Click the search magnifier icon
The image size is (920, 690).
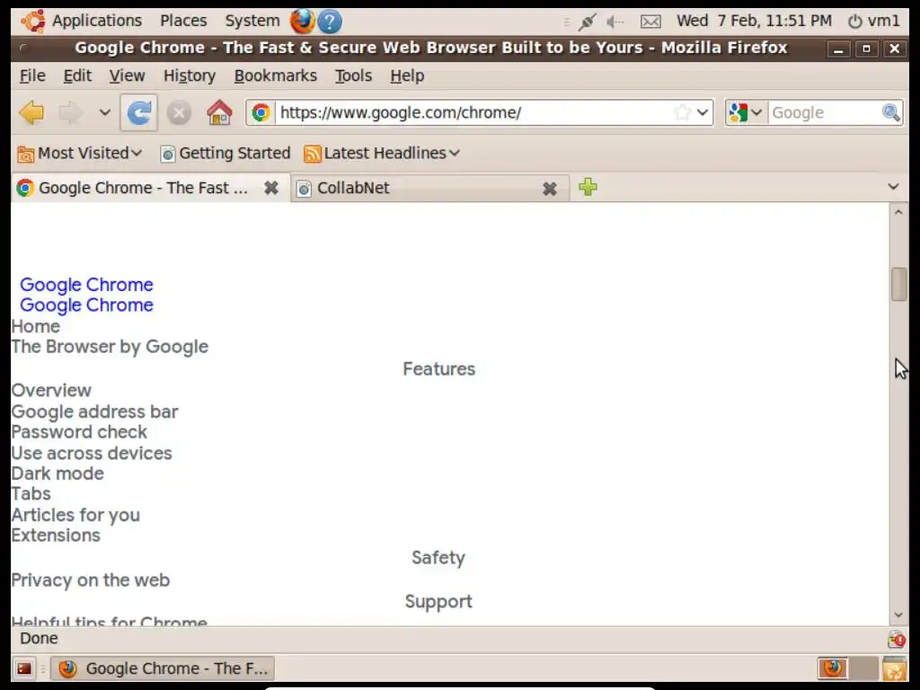(x=890, y=112)
